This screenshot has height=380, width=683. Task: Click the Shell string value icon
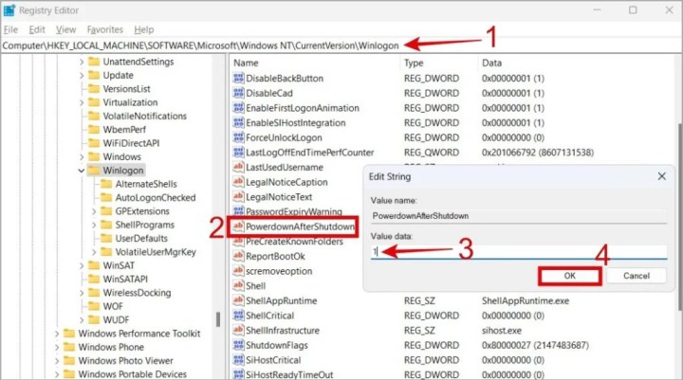click(238, 285)
